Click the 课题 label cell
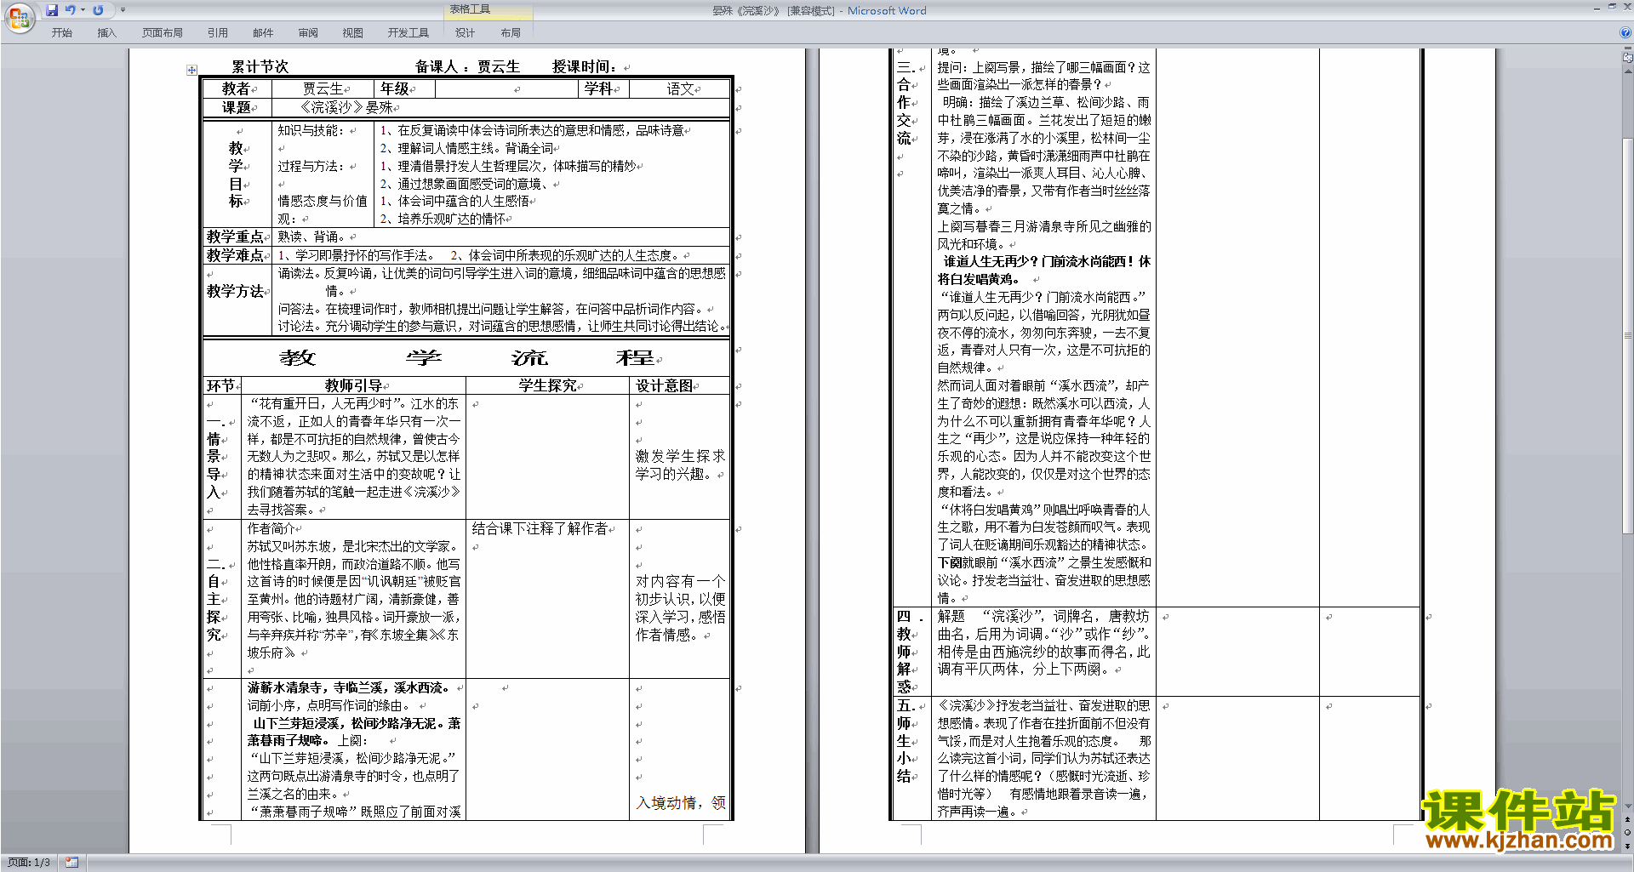The width and height of the screenshot is (1634, 872). tap(237, 107)
